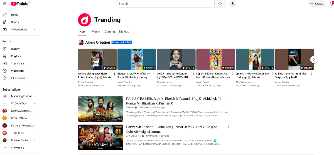Viewport: 334px width, 155px height.
Task: Open options for 'I Spent $500' short
Action: pyautogui.click(x=233, y=73)
